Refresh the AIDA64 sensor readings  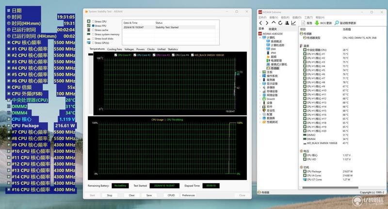pyautogui.click(x=280, y=23)
